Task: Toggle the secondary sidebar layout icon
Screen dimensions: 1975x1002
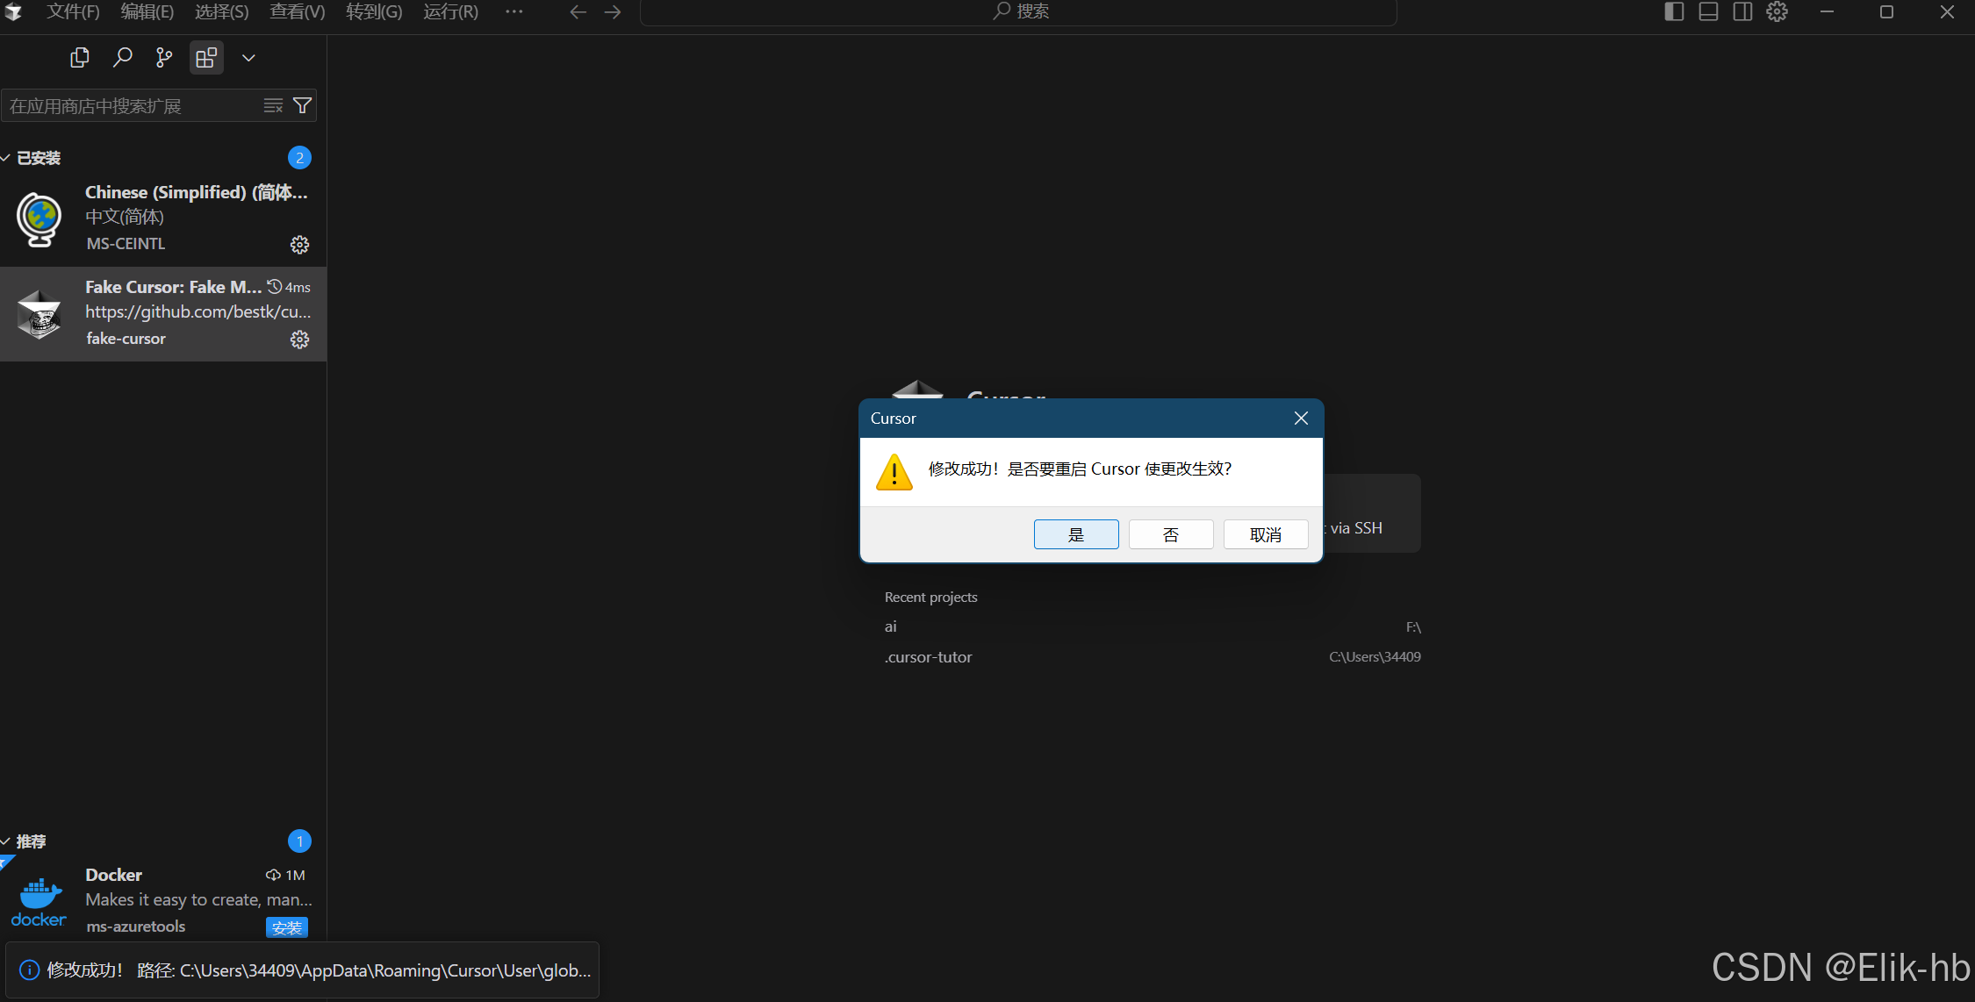Action: [x=1742, y=11]
